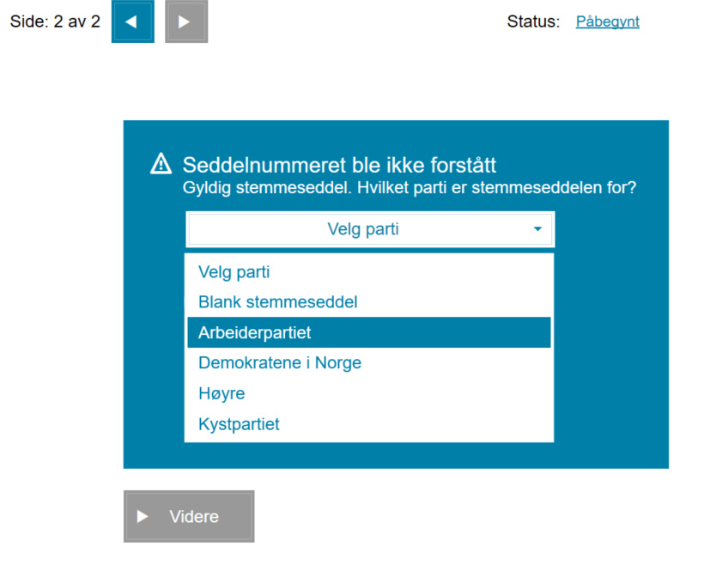This screenshot has height=565, width=704.
Task: Open the 'Påbegynt' status link
Action: click(607, 21)
